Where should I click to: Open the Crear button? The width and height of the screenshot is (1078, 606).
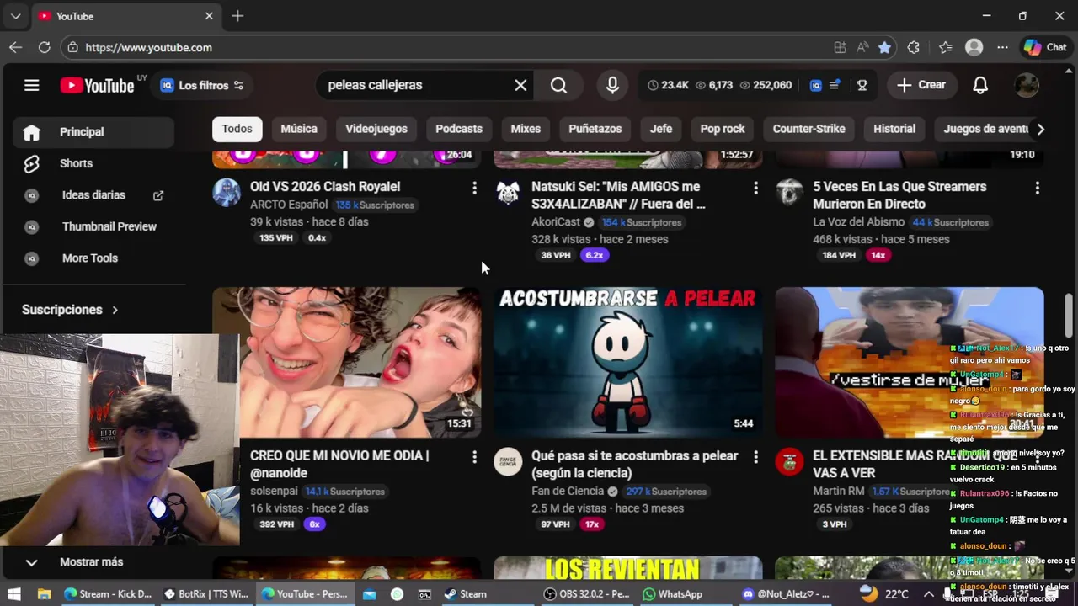pos(921,85)
